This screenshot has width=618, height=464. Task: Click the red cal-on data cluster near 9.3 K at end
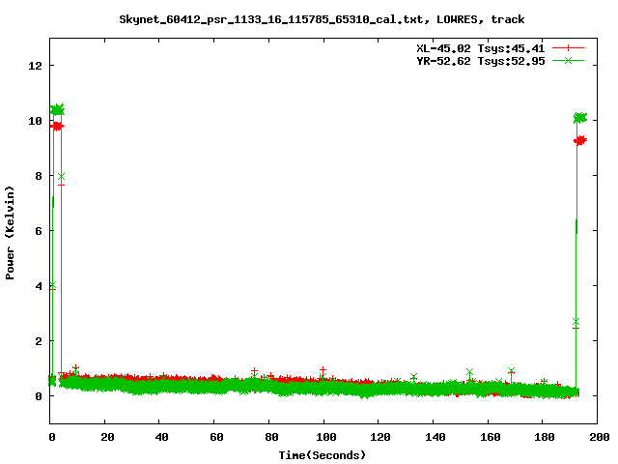click(580, 140)
